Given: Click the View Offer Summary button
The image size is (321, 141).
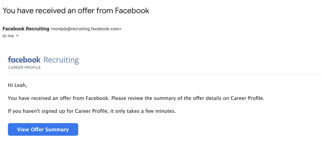Looking at the screenshot, I should (x=43, y=129).
